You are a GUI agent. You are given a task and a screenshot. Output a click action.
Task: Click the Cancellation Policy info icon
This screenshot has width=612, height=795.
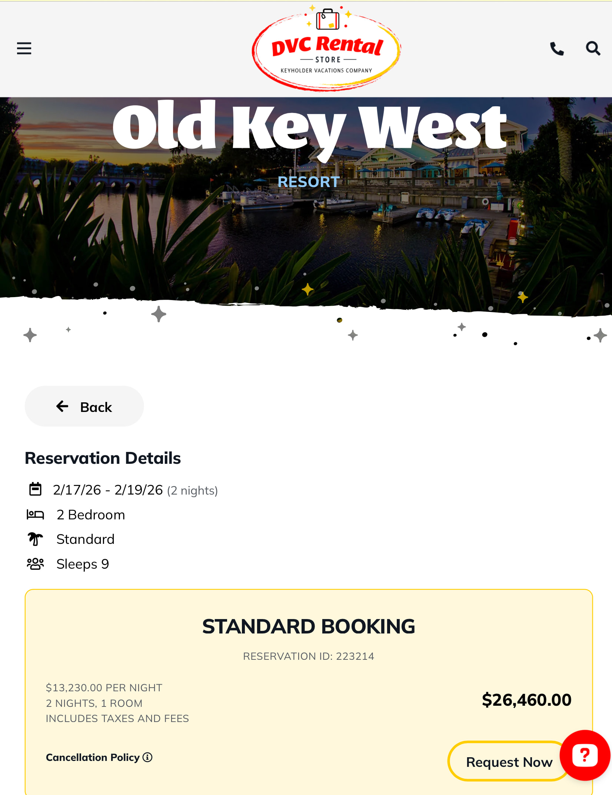(x=147, y=757)
